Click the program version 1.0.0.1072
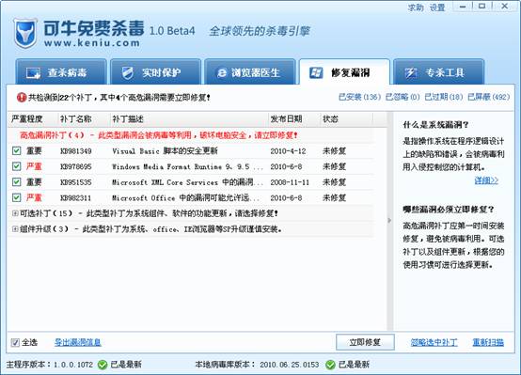 click(x=73, y=365)
